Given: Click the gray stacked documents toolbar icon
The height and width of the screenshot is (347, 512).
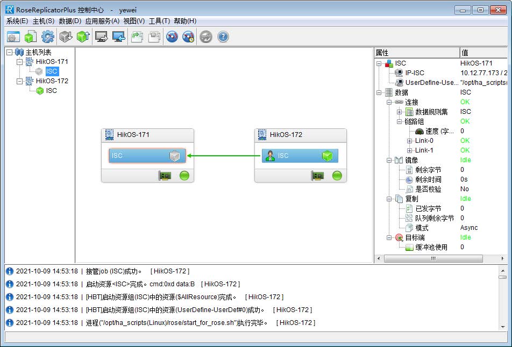Looking at the screenshot, I should coord(154,37).
